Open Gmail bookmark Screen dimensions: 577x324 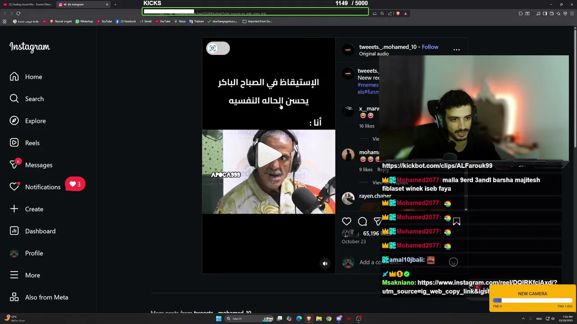(145, 21)
